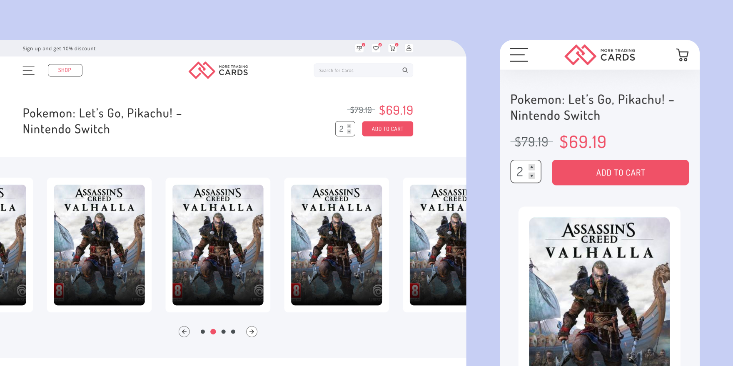Screen dimensions: 733x366
Task: Open the user account profile icon
Action: [x=409, y=48]
